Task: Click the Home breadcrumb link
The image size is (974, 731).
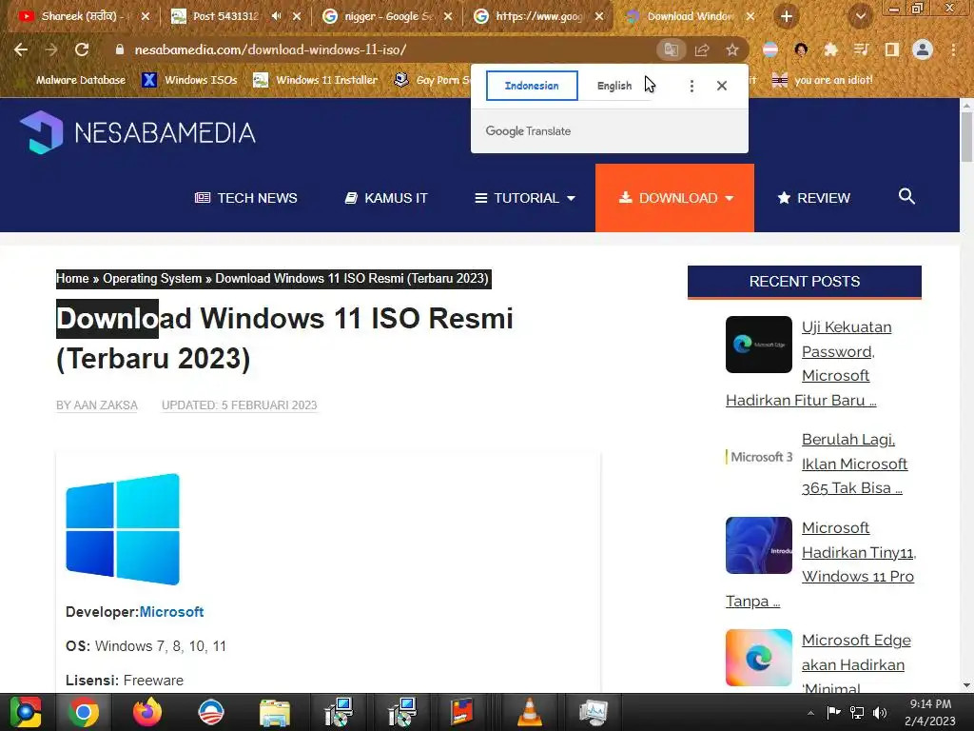Action: pyautogui.click(x=72, y=279)
